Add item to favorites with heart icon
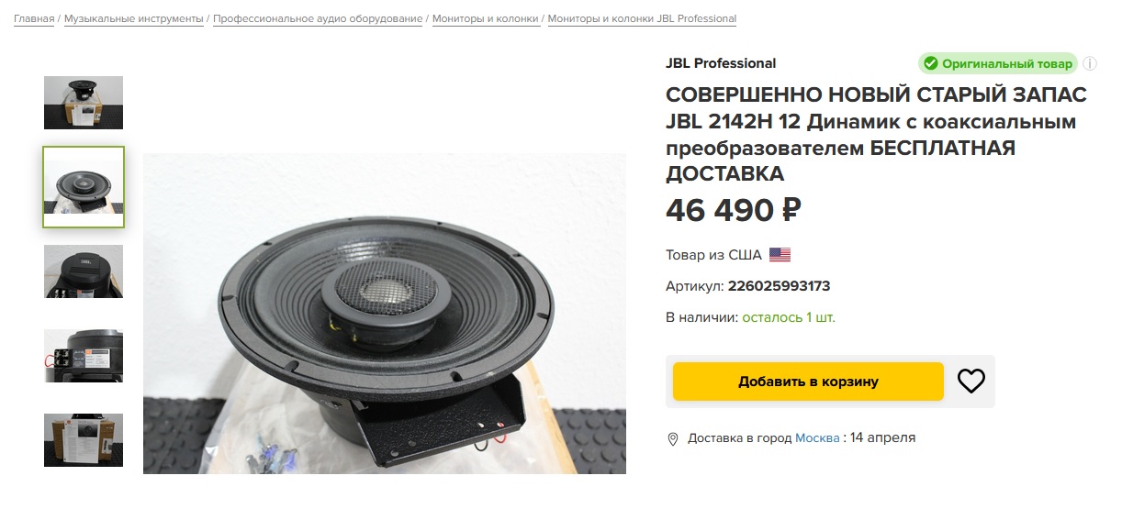The width and height of the screenshot is (1122, 531). click(971, 381)
